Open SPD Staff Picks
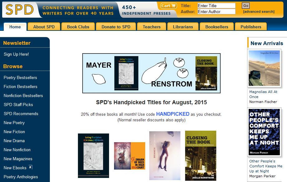The width and height of the screenshot is (287, 182). click(18, 105)
